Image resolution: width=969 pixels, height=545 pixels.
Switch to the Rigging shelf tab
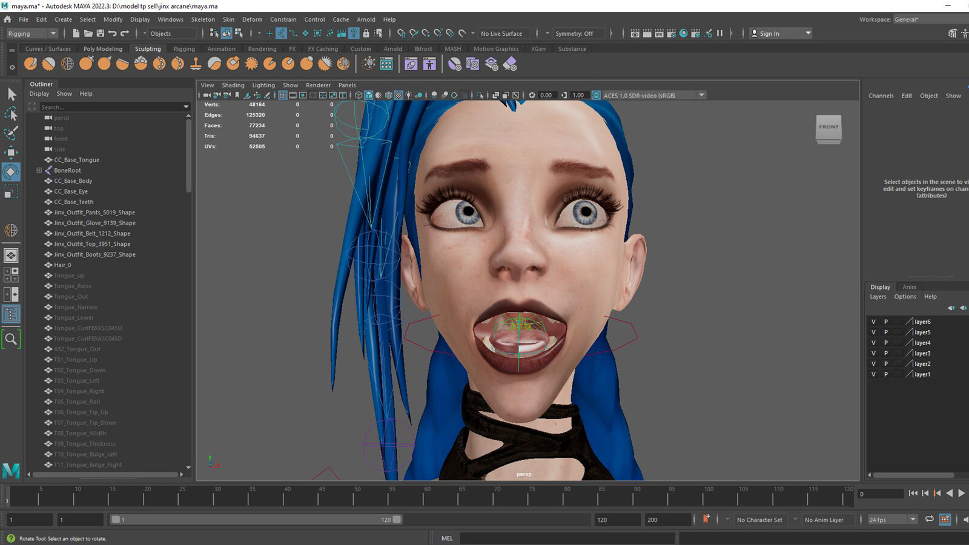tap(184, 49)
